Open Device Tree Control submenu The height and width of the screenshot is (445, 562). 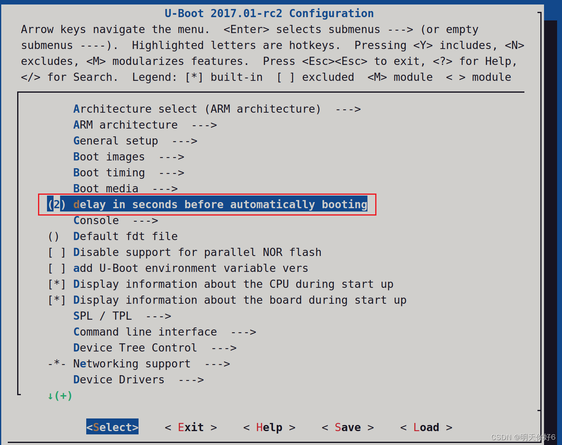tap(135, 348)
